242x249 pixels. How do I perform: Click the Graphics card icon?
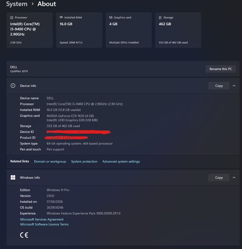[111, 18]
